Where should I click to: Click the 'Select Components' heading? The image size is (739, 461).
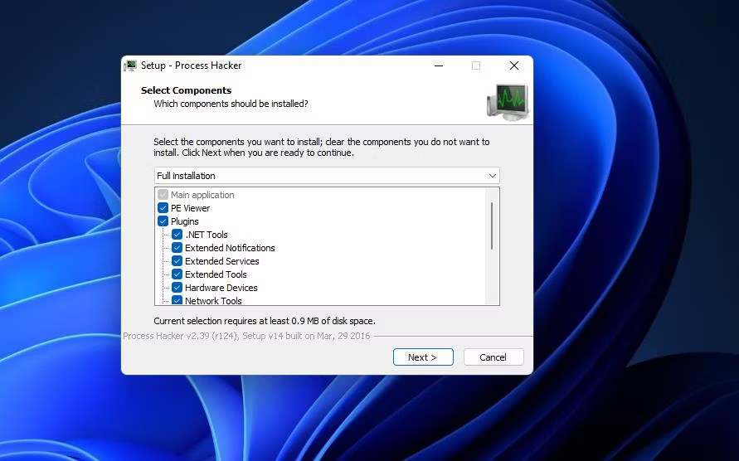coord(186,90)
